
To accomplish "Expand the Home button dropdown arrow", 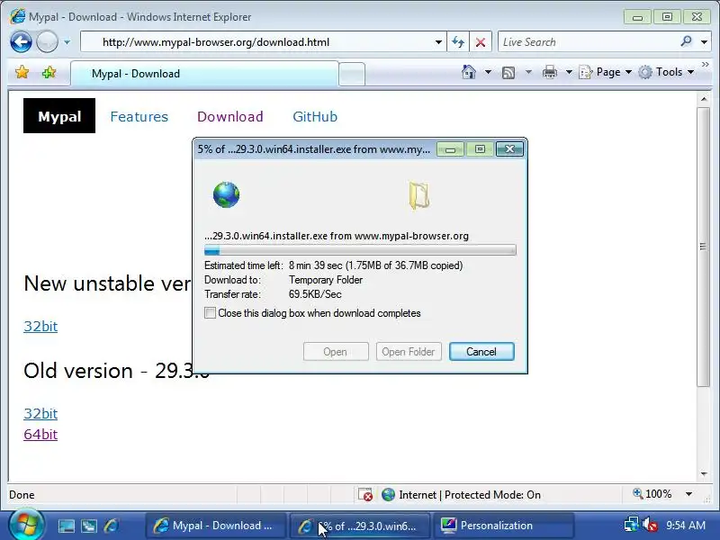I will [x=488, y=72].
